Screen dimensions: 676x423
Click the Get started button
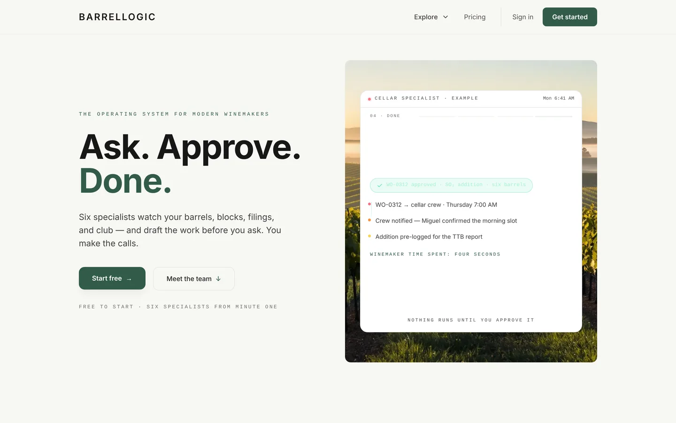click(x=569, y=17)
